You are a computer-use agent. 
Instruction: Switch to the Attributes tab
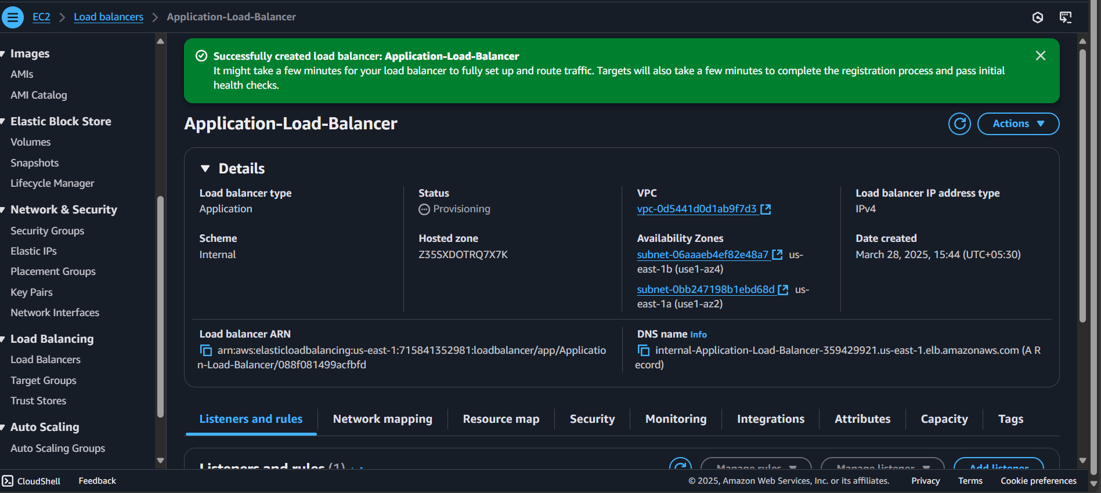(x=862, y=419)
